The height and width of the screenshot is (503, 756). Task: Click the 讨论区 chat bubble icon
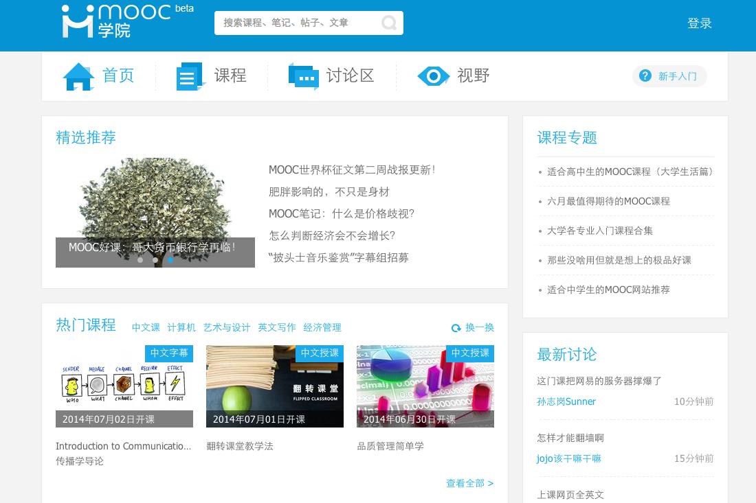[x=304, y=76]
